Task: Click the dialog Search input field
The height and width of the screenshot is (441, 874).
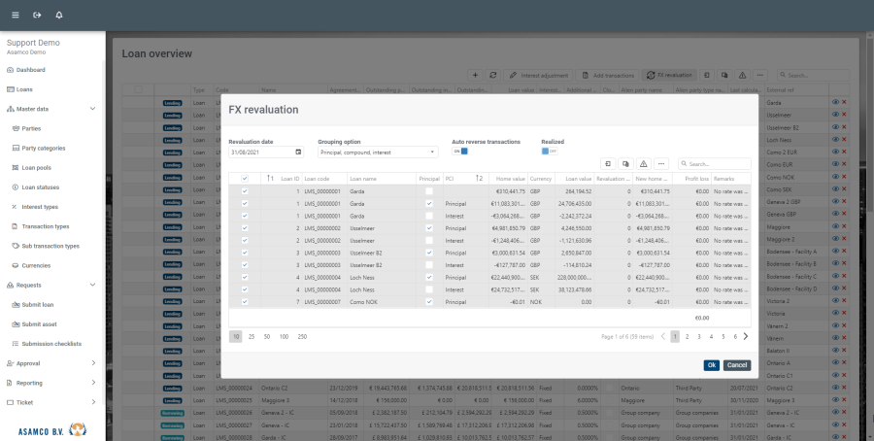Action: pos(719,164)
